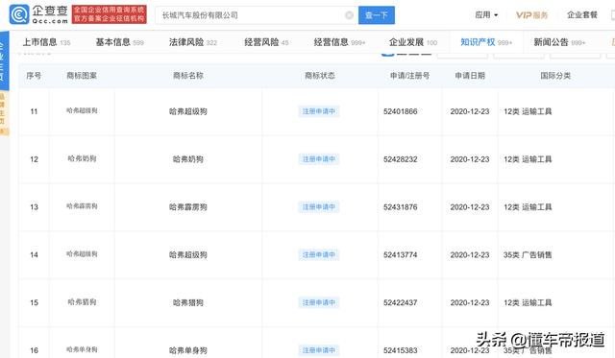Click the 注册申请中 status badge in row 15
Viewport: 615px width, 358px height.
pyautogui.click(x=319, y=302)
